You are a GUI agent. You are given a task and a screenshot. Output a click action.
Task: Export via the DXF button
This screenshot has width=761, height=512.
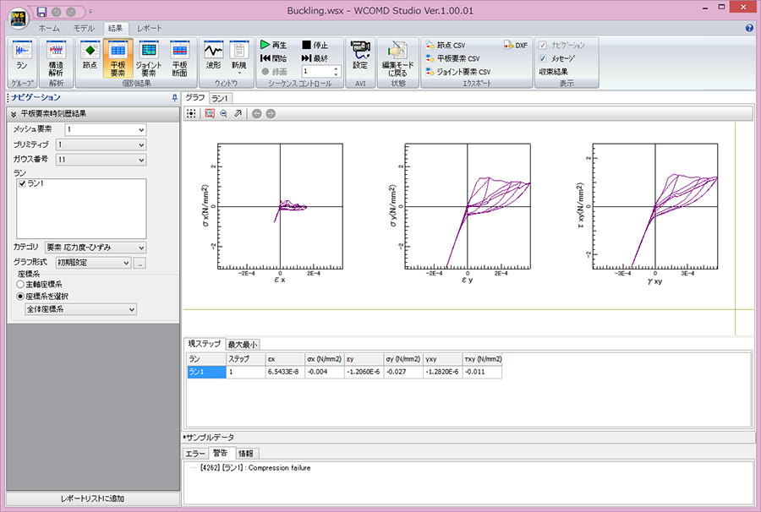coord(514,45)
